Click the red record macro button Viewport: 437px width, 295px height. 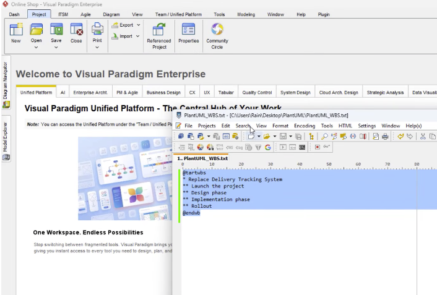click(x=317, y=147)
